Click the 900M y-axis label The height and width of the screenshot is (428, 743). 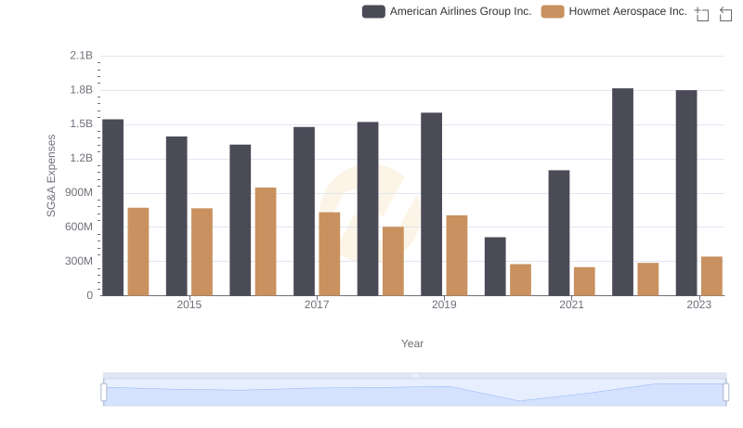[79, 193]
